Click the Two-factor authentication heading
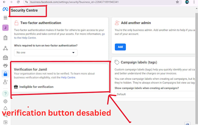The width and height of the screenshot is (198, 125). [x=41, y=23]
